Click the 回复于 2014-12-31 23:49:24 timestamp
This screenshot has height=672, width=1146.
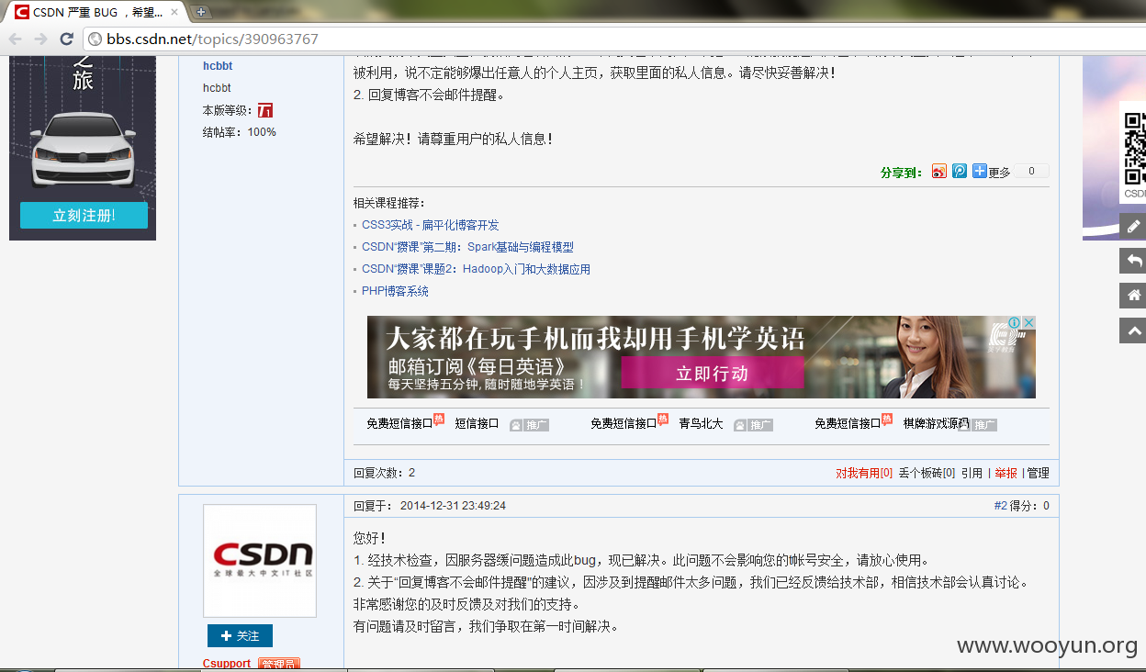[430, 506]
